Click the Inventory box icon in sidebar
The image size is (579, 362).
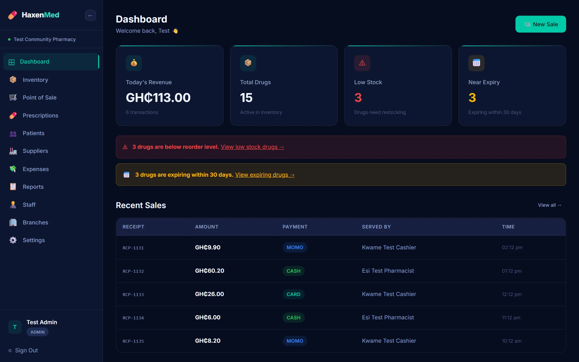point(13,80)
